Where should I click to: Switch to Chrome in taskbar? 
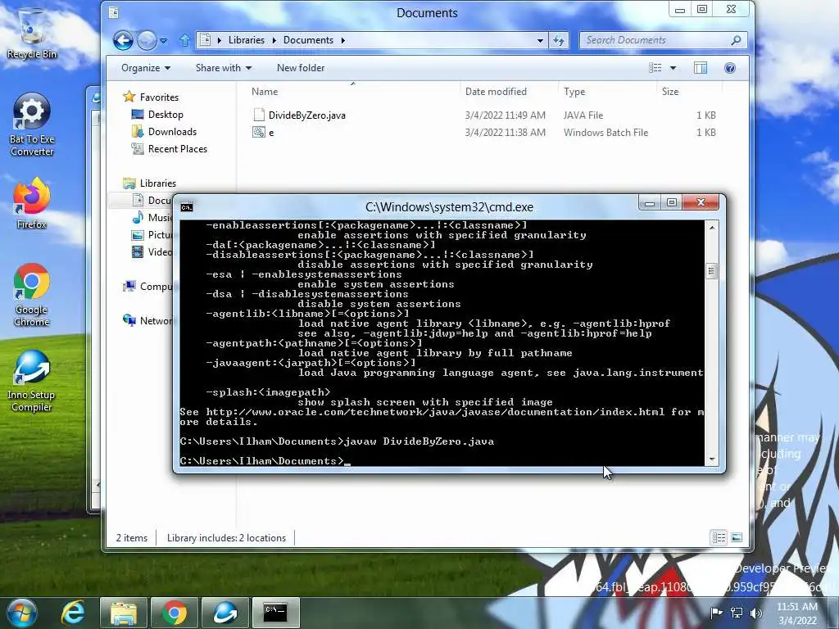(x=175, y=613)
